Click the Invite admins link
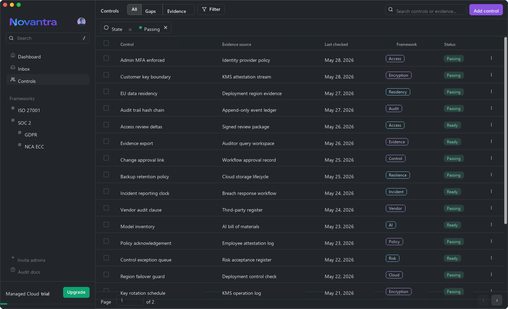 coord(32,260)
